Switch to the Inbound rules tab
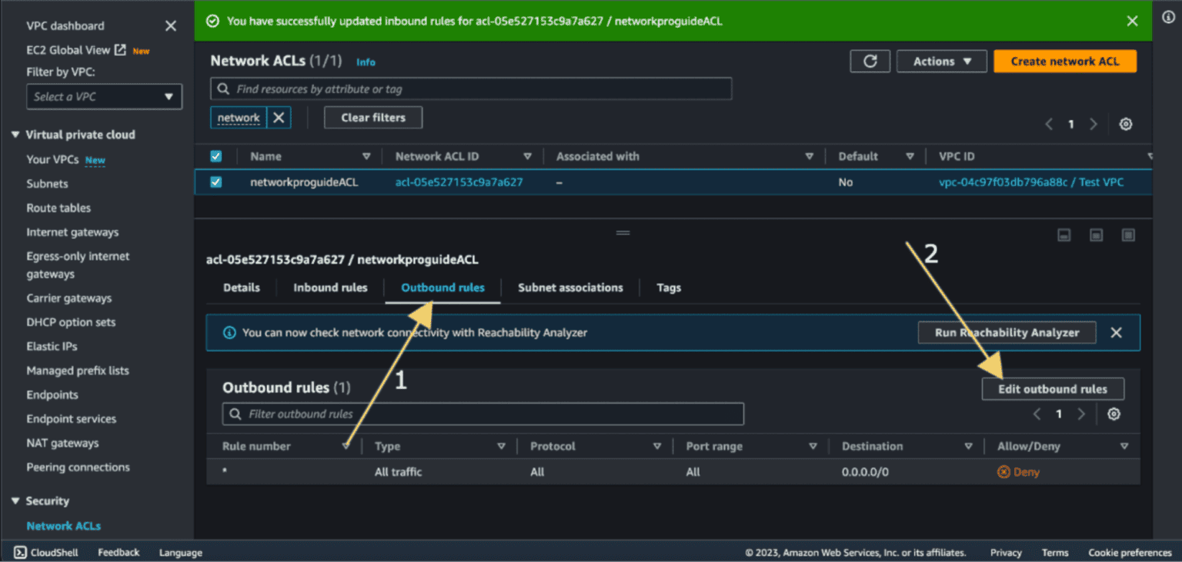Image resolution: width=1182 pixels, height=562 pixels. click(331, 288)
